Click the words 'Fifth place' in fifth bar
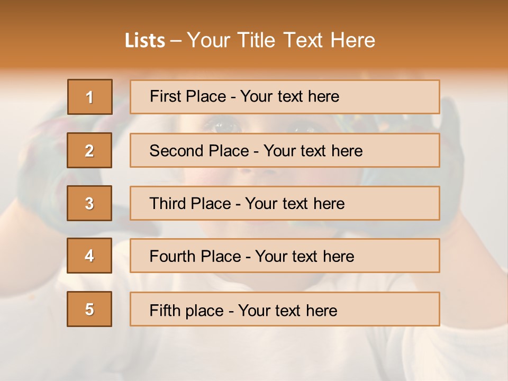Image resolution: width=508 pixels, height=381 pixels. (187, 311)
